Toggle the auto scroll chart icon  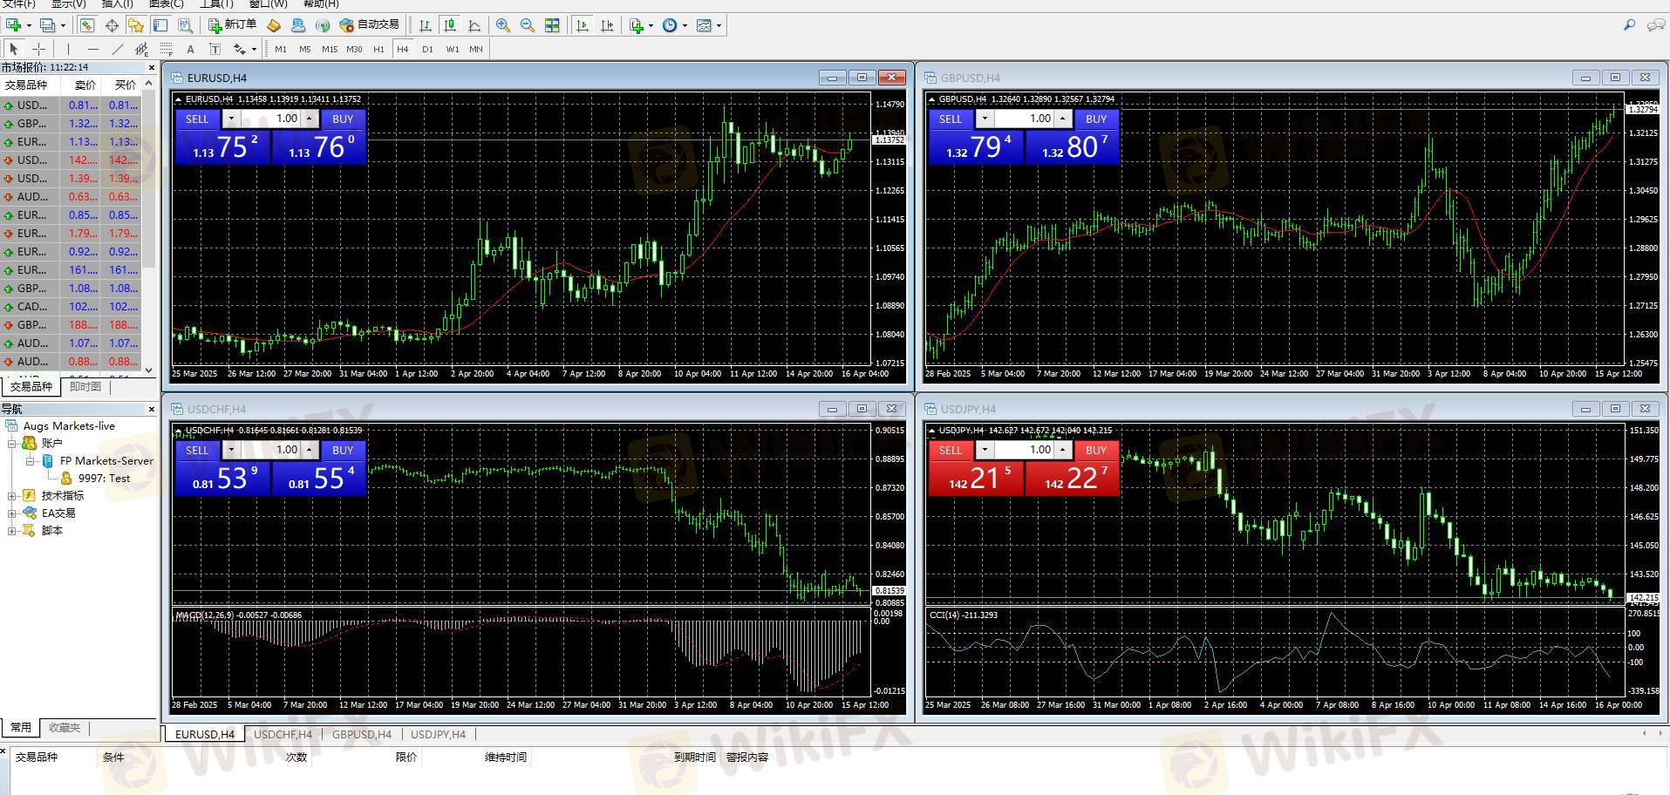tap(583, 25)
